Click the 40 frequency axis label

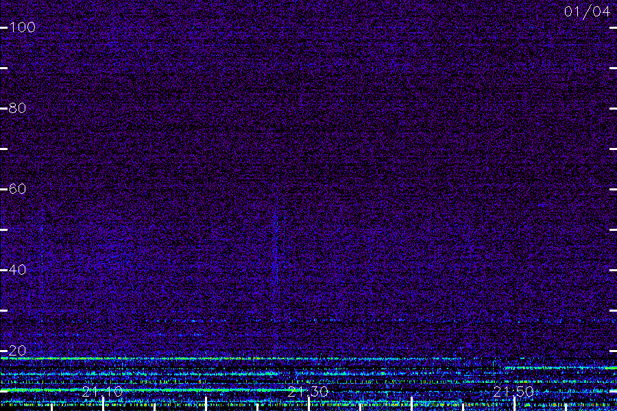pos(17,269)
